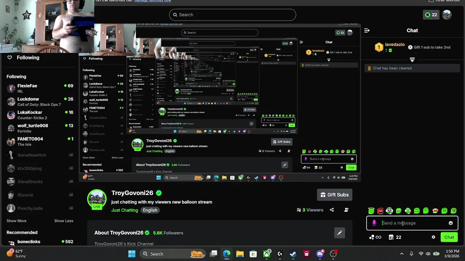Viewport: 465px width, 261px height.
Task: Open wolf_turtle908 Fortnite channel
Action: point(40,128)
